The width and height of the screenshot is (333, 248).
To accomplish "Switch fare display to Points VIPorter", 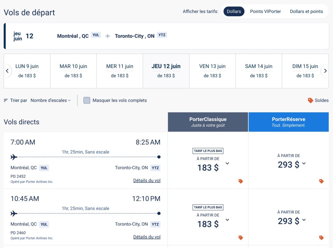I will [x=265, y=11].
